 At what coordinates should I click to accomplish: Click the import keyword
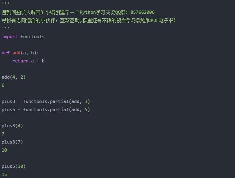pos(10,36)
